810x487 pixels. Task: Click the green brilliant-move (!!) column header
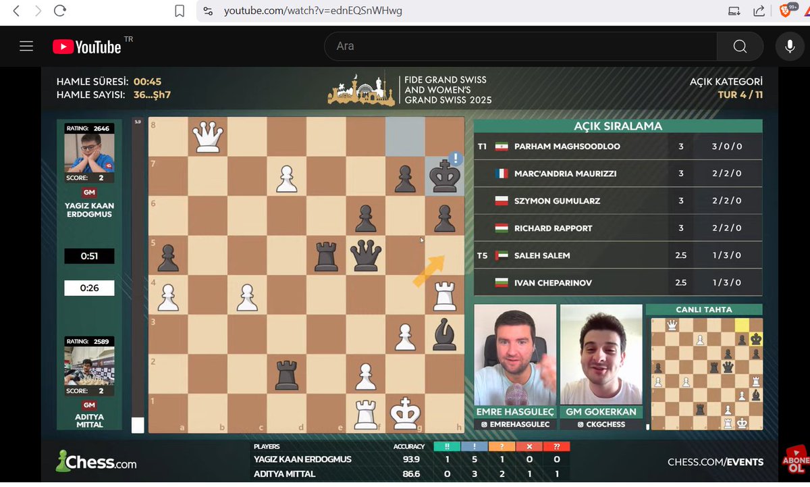447,446
